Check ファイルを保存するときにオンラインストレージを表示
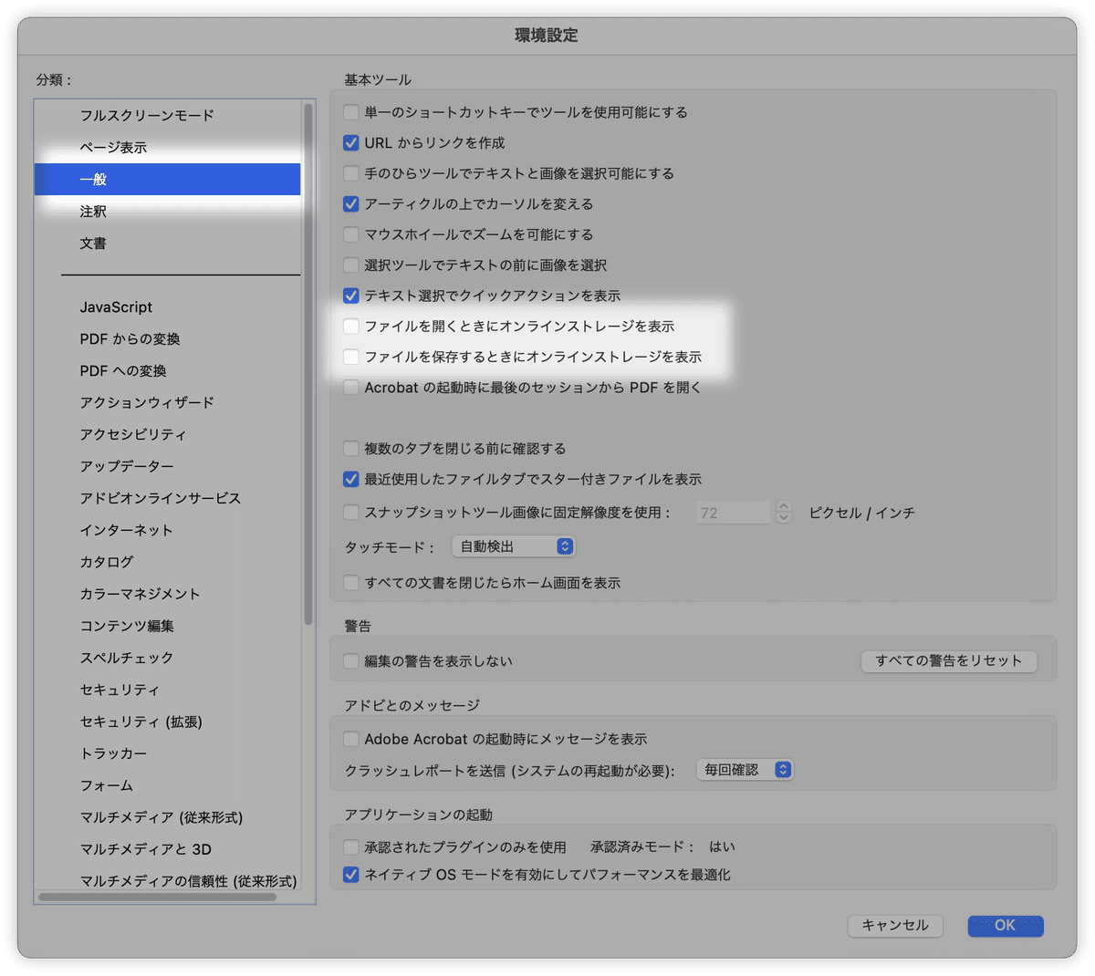This screenshot has width=1095, height=976. tap(351, 357)
